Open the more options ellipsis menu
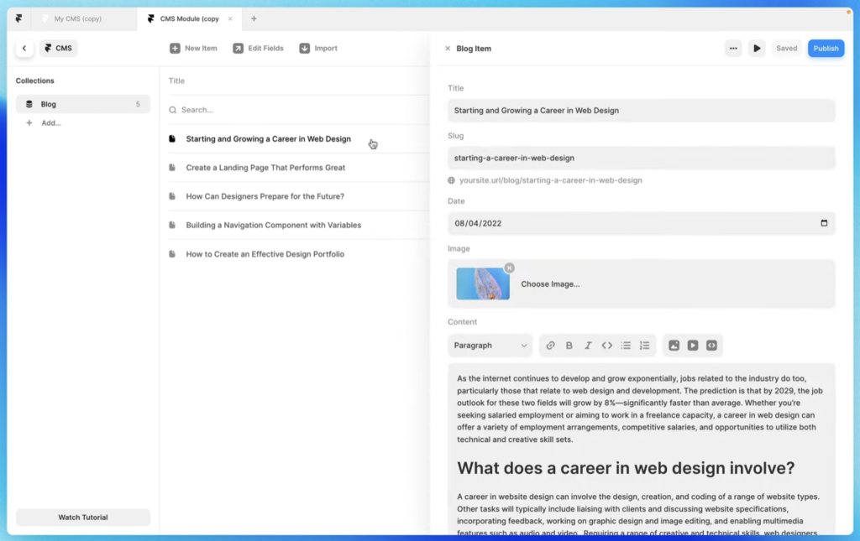The image size is (860, 541). [x=733, y=48]
